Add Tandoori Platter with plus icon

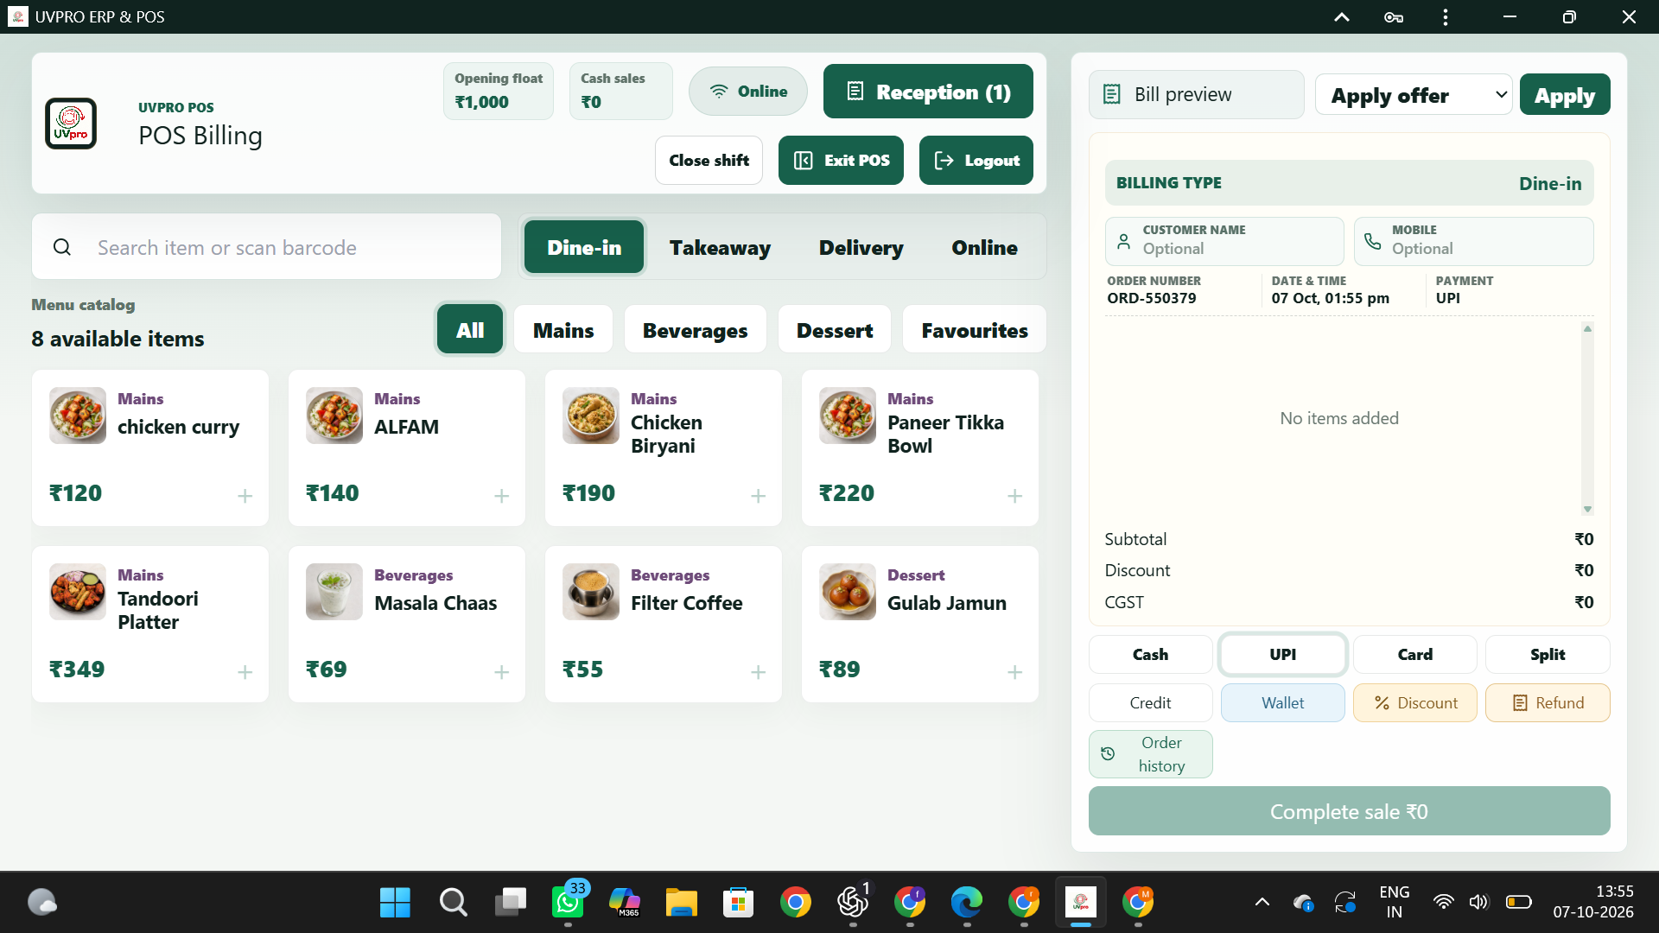tap(245, 672)
